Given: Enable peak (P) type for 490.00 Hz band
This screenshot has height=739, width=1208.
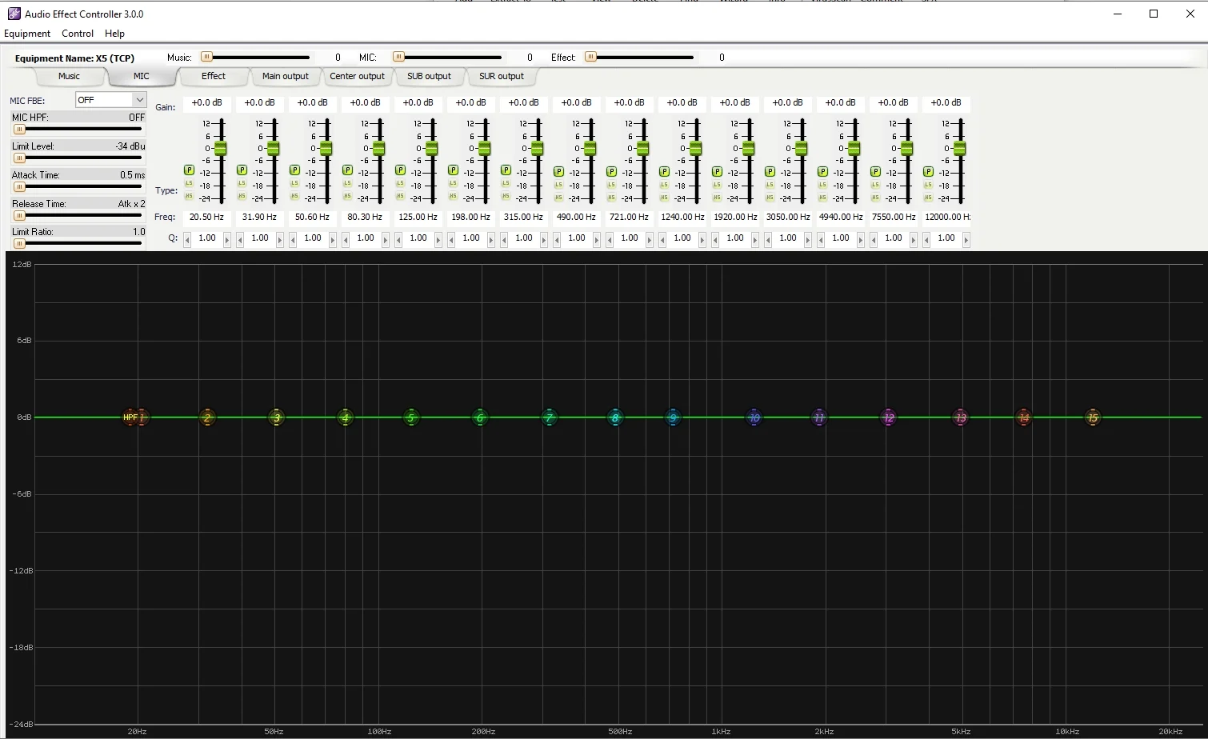Looking at the screenshot, I should coord(558,171).
